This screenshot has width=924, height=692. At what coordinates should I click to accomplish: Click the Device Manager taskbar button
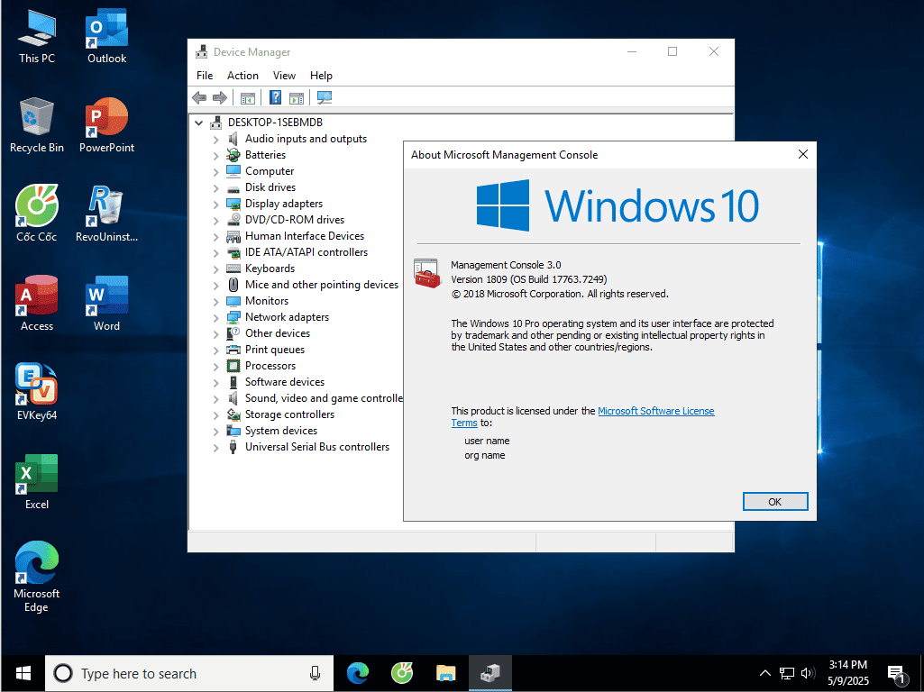click(x=490, y=672)
